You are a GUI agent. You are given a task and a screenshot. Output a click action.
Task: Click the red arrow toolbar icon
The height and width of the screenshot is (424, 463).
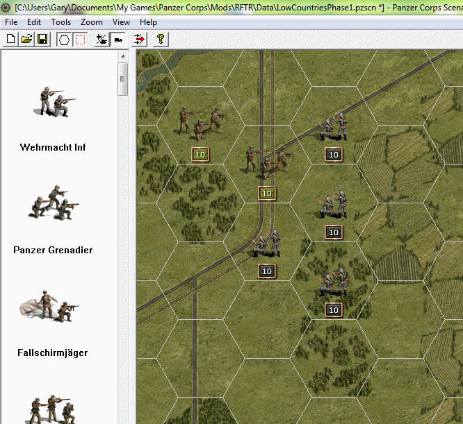click(140, 40)
